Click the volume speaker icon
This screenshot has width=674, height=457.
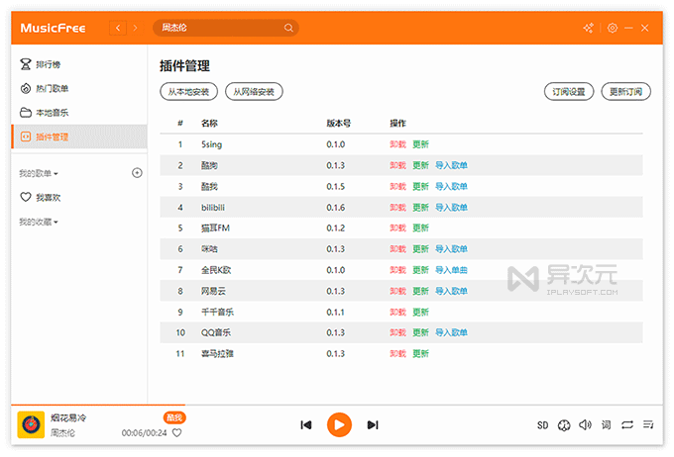point(585,424)
